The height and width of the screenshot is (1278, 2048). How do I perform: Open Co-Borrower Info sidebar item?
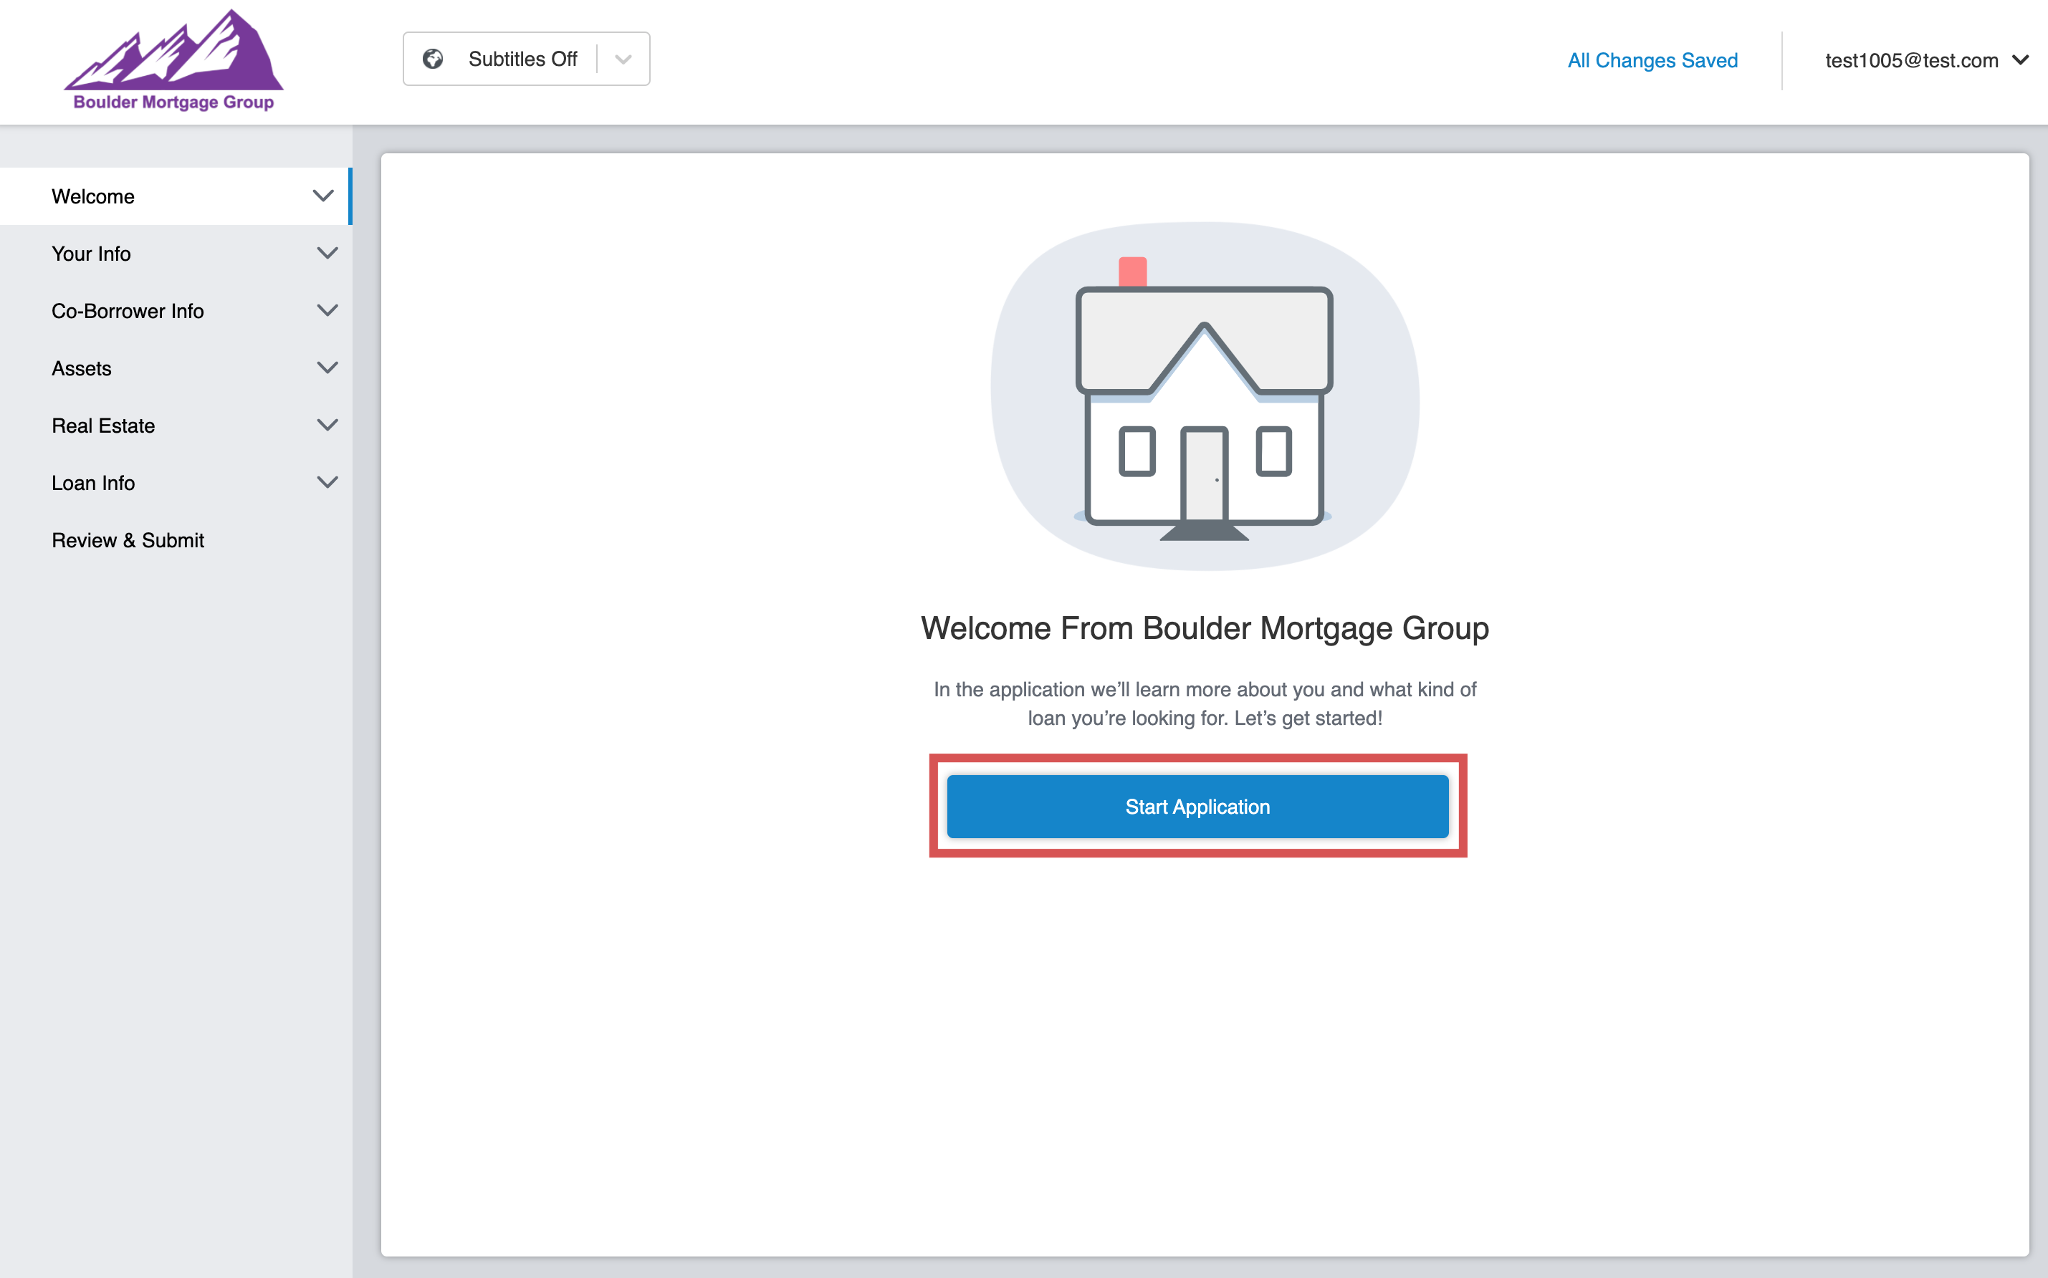click(128, 311)
